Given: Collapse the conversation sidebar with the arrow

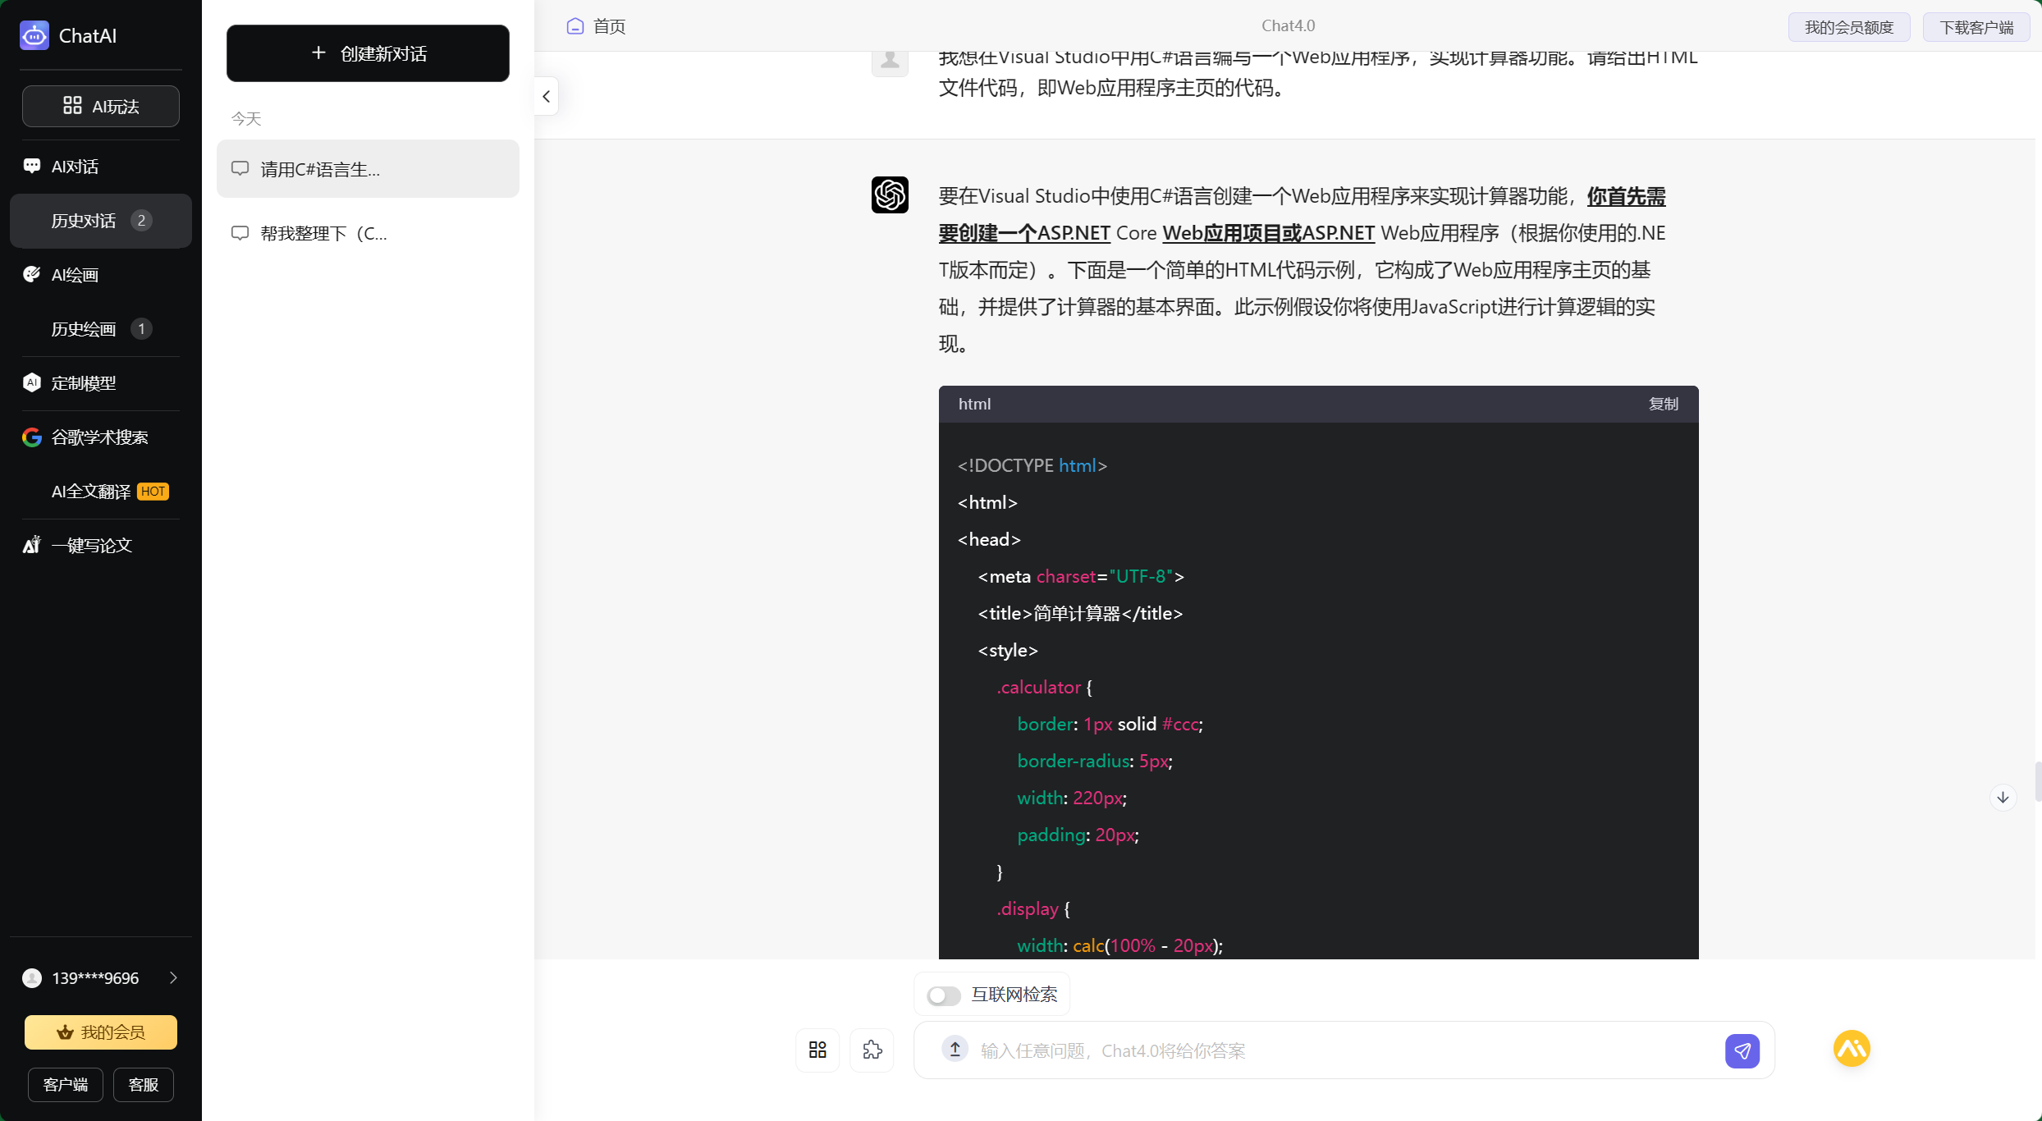Looking at the screenshot, I should 546,96.
